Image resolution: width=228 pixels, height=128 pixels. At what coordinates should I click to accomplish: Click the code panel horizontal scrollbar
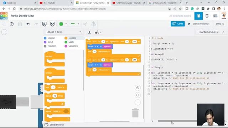pos(177,121)
